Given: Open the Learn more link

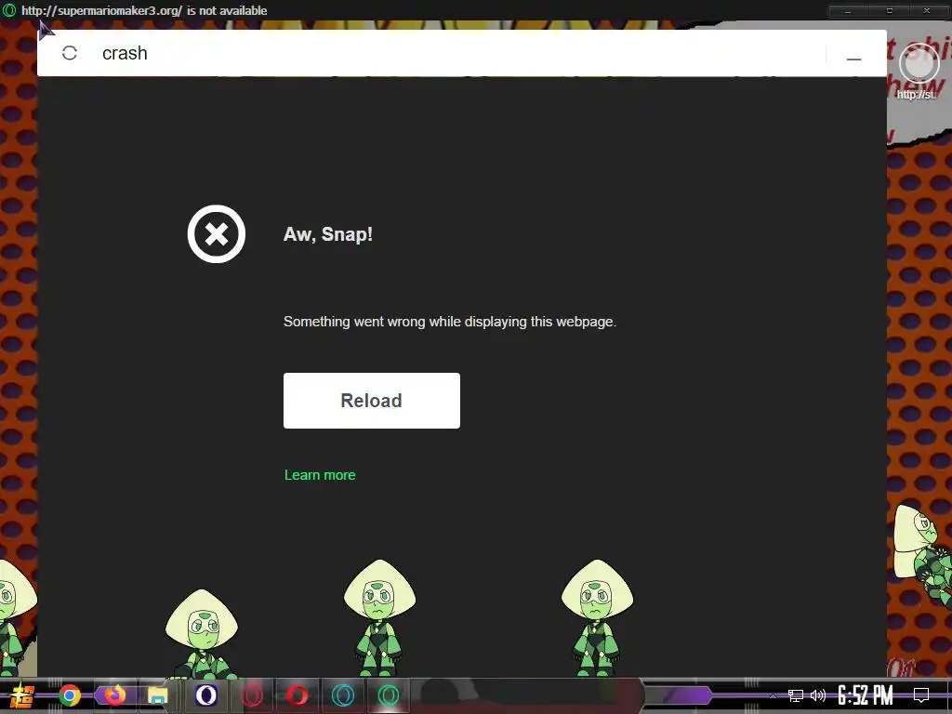Looking at the screenshot, I should point(320,475).
